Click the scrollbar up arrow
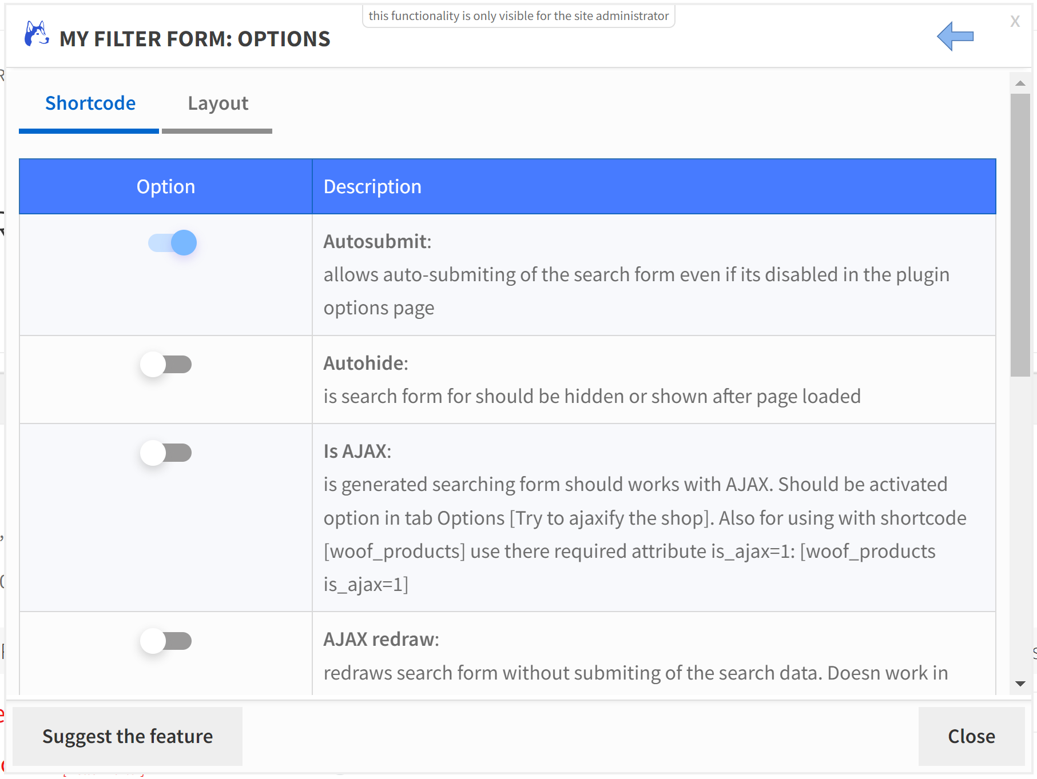The image size is (1037, 779). (x=1020, y=83)
